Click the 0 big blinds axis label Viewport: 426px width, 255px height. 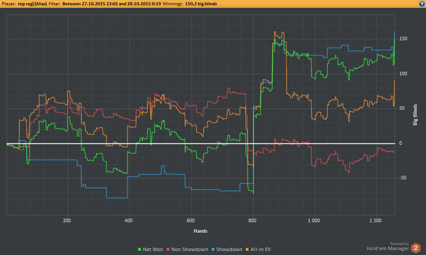tap(400, 143)
